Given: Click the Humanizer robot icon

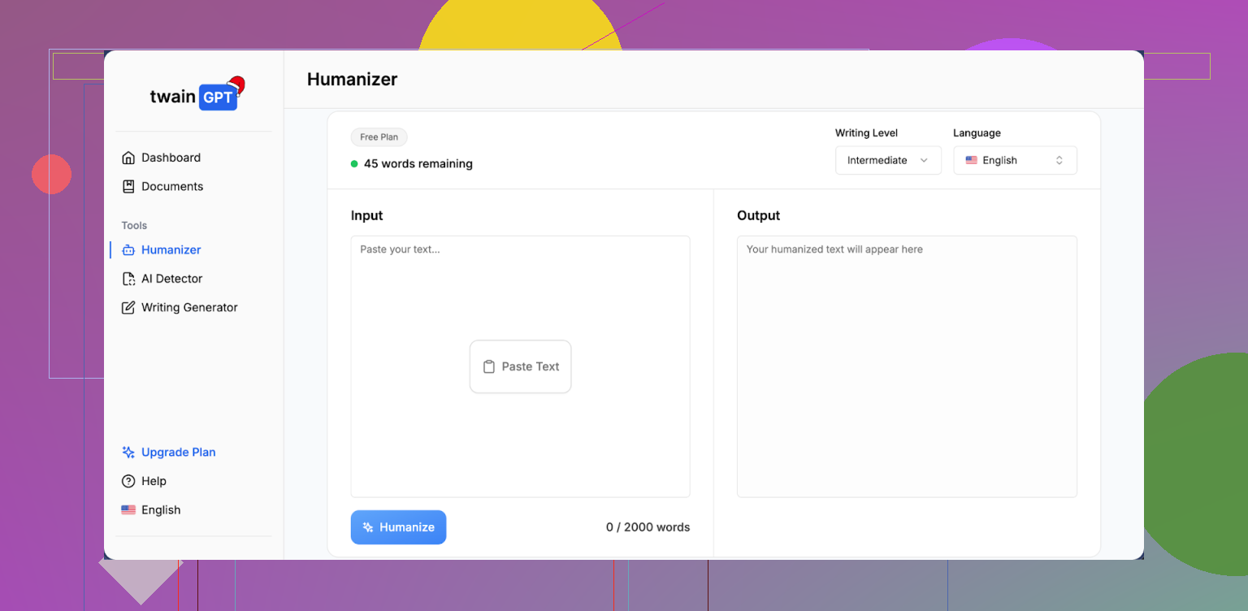Looking at the screenshot, I should (x=128, y=250).
